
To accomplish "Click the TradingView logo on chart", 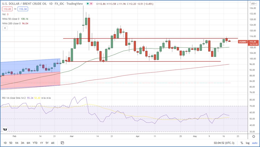I will 5,130.
